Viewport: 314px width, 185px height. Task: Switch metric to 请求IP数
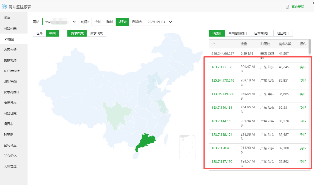click(x=96, y=33)
